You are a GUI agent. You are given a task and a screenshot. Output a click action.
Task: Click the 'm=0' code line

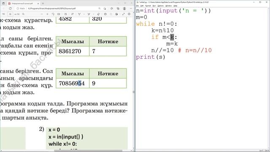tap(142, 17)
